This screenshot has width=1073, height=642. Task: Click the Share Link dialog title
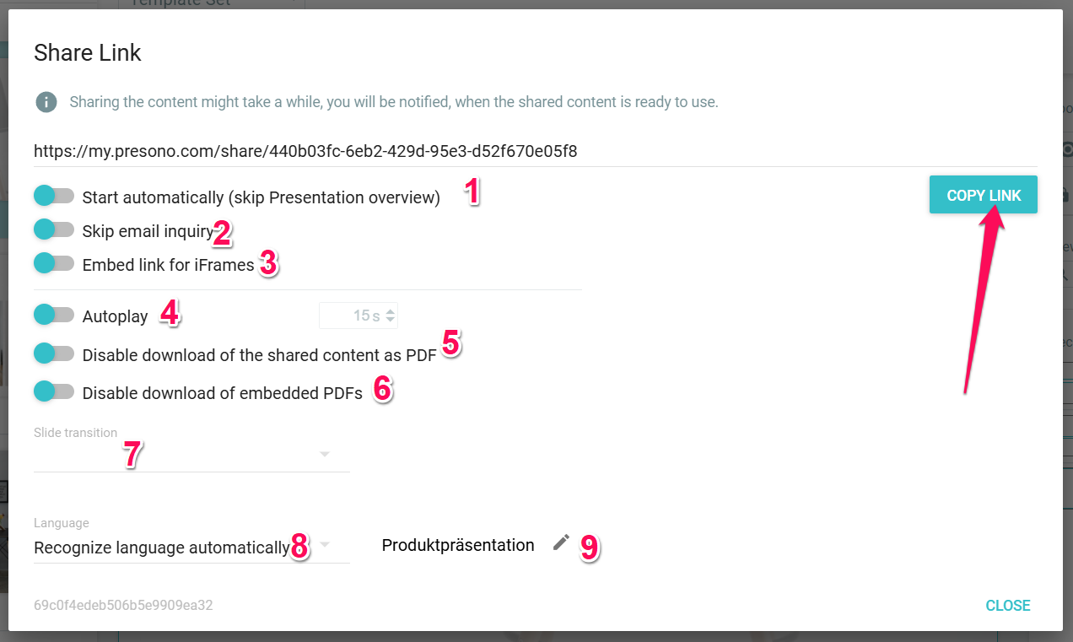click(x=88, y=53)
